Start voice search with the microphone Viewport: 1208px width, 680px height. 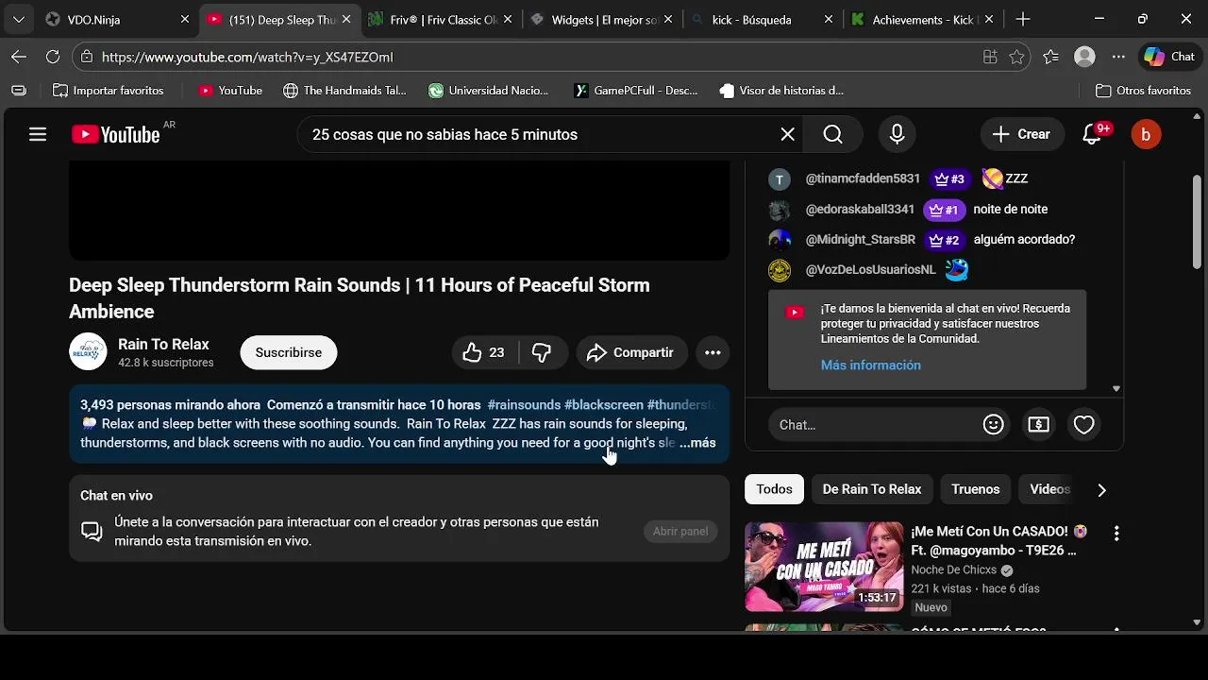pos(897,134)
